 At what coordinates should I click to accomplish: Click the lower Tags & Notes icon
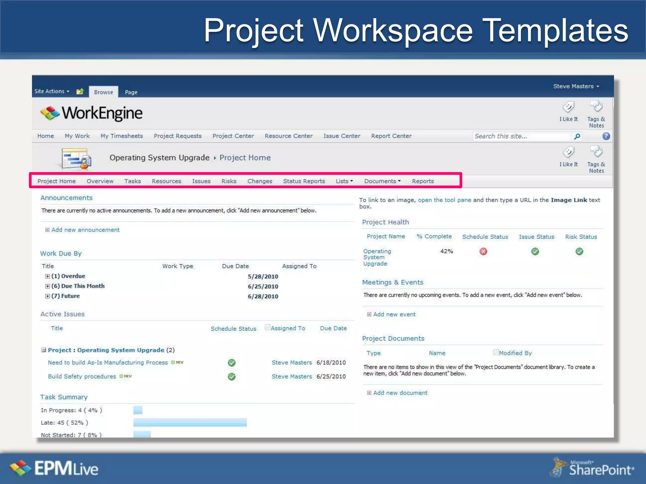pos(596,152)
